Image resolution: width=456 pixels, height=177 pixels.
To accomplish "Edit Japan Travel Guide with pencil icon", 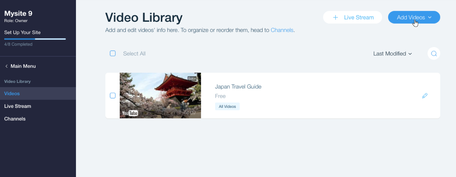I will [425, 96].
